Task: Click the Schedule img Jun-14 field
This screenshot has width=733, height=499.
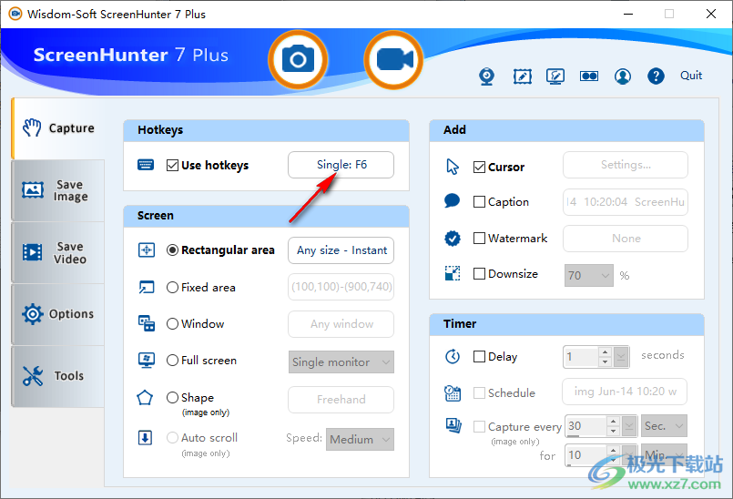Action: click(x=625, y=392)
